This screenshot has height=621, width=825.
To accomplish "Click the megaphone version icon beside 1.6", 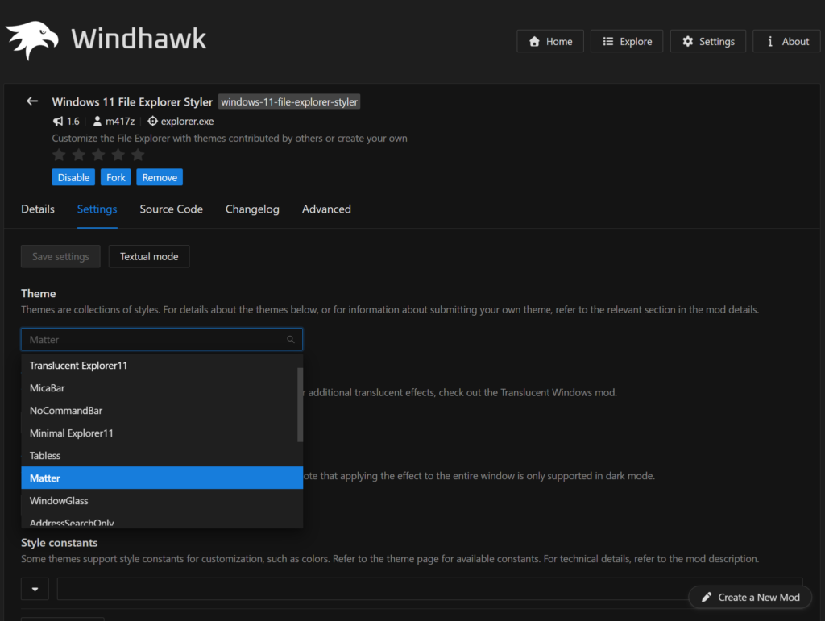I will pyautogui.click(x=58, y=122).
